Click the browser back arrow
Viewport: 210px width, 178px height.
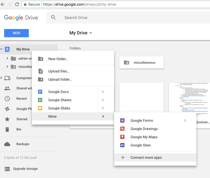tap(3, 4)
